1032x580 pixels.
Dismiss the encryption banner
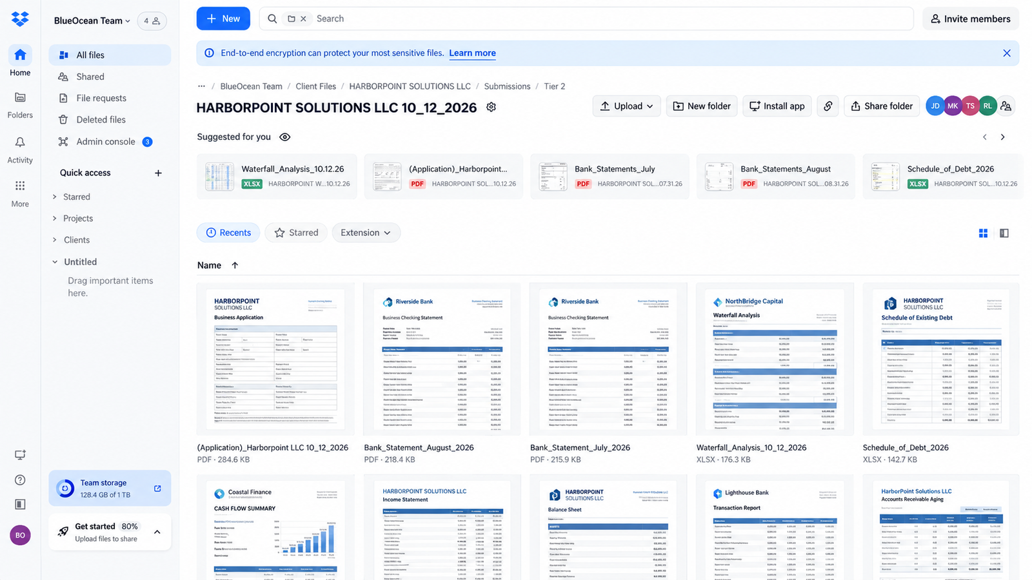(x=1007, y=53)
